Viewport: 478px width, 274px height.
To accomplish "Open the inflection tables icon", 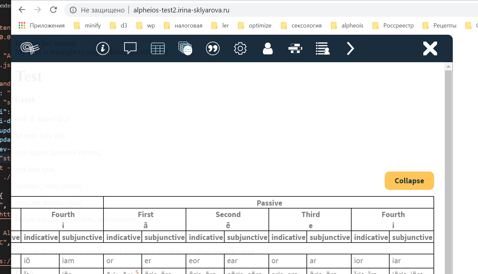I will (x=157, y=48).
